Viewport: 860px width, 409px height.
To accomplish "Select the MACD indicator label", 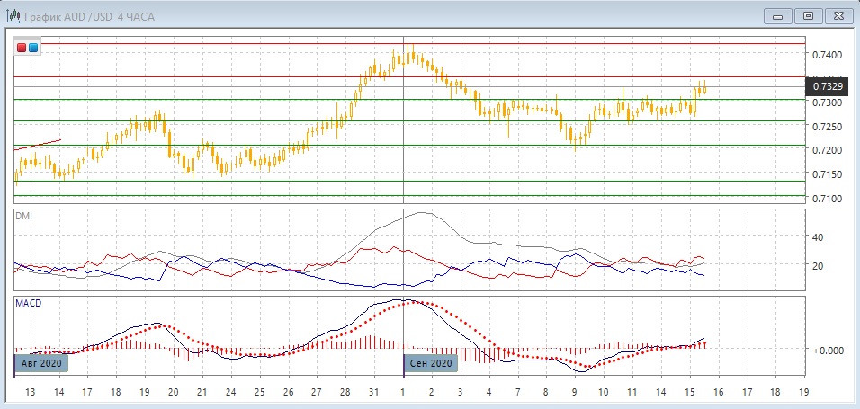I will (x=29, y=303).
